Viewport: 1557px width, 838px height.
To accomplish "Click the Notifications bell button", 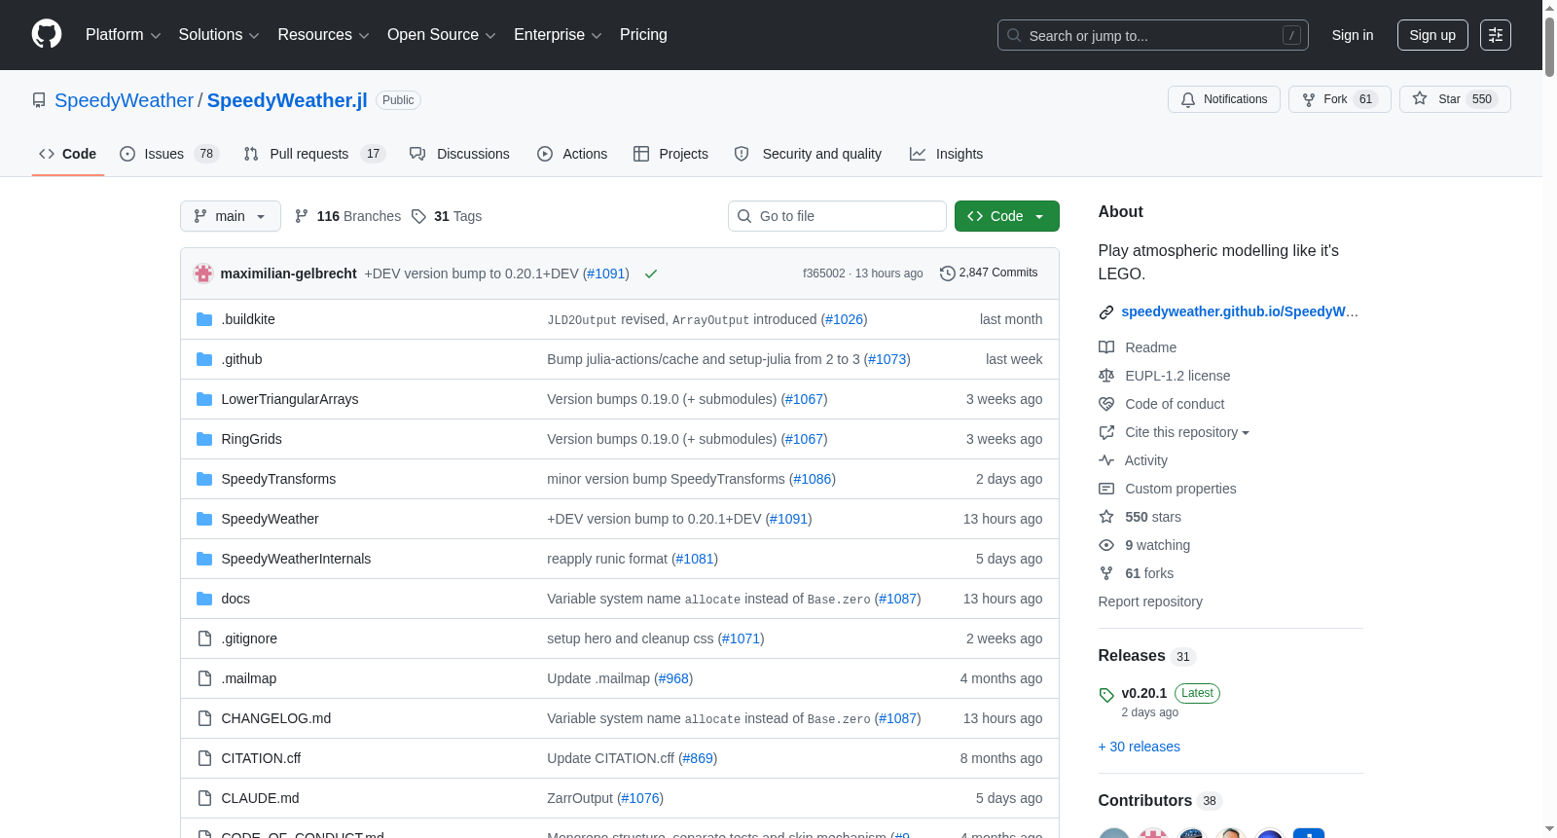I will (1224, 99).
